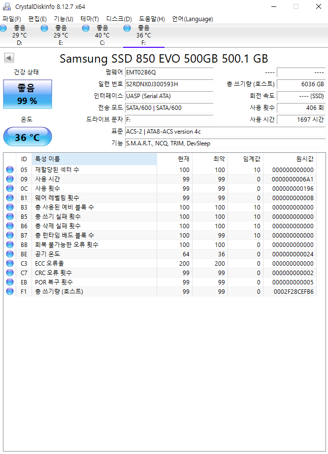Select the 재할당된 섹터 수 row name
This screenshot has height=454, width=328.
tap(57, 170)
